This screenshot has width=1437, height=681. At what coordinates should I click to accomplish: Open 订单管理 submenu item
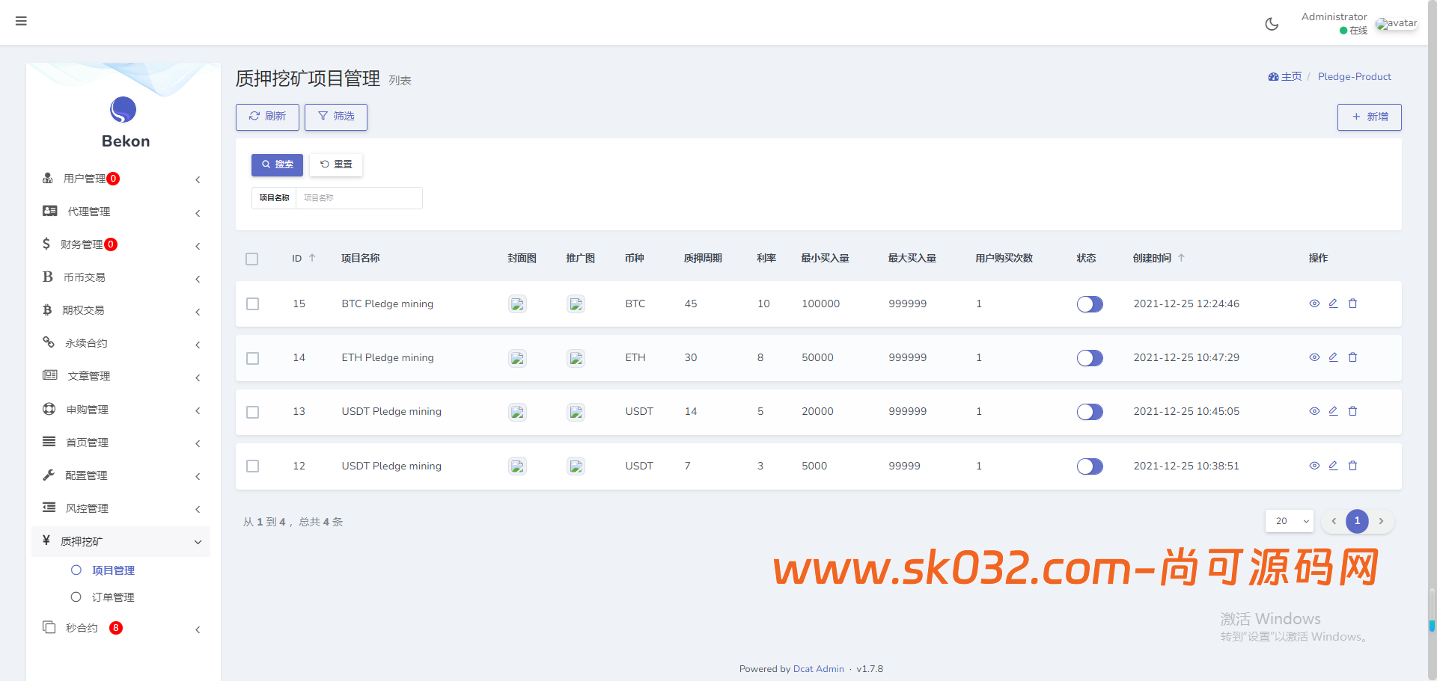(113, 597)
